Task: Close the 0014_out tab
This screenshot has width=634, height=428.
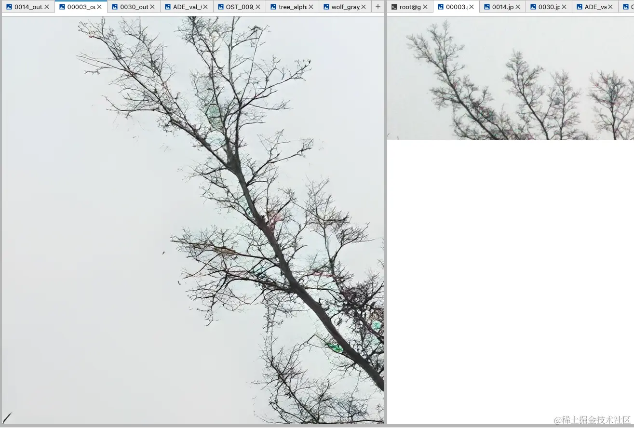Action: 47,7
